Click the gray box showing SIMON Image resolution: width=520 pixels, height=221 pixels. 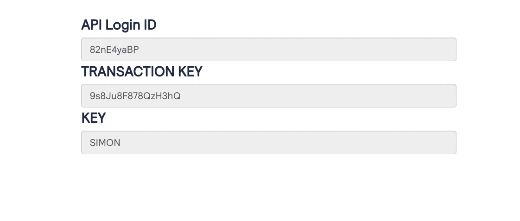coord(269,143)
